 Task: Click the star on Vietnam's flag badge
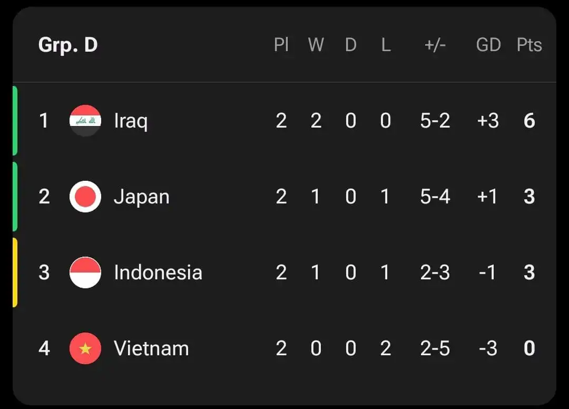85,347
